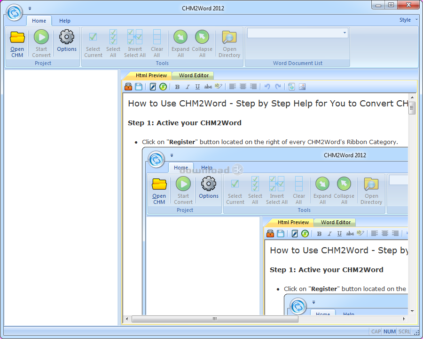Click horizontal scrollbar right arrow
This screenshot has height=339, width=423.
[404, 319]
